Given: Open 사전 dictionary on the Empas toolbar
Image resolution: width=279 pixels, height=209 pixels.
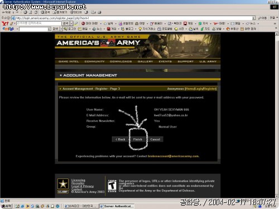Looking at the screenshot, I should pyautogui.click(x=179, y=29).
